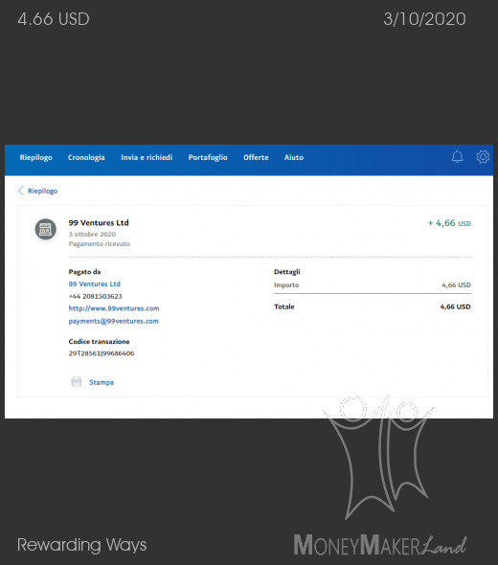Click the Stampa print link
Screen dimensions: 498x565
click(102, 382)
